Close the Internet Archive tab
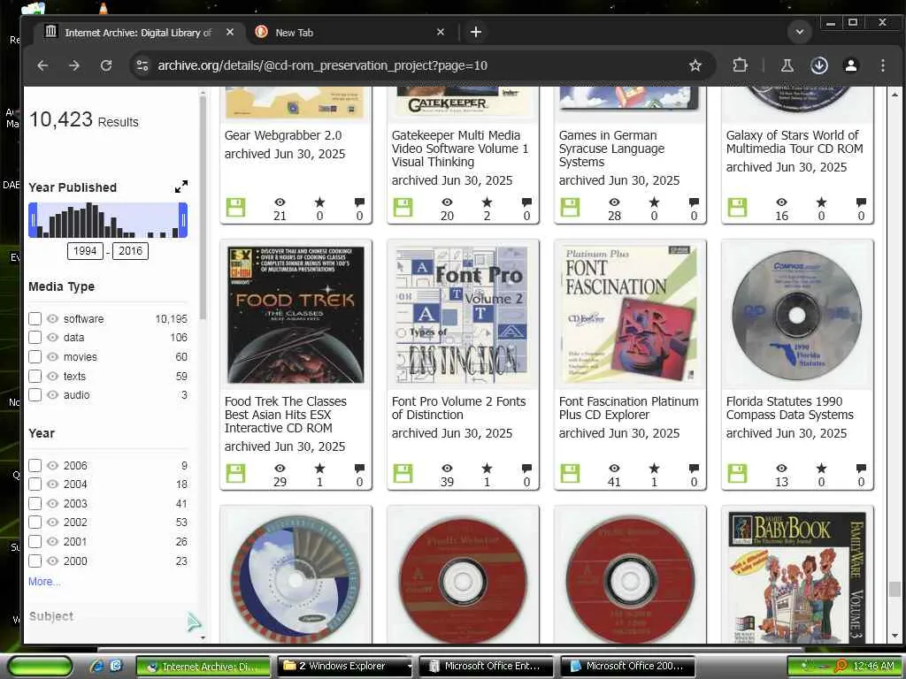Image resolution: width=906 pixels, height=679 pixels. [x=230, y=32]
